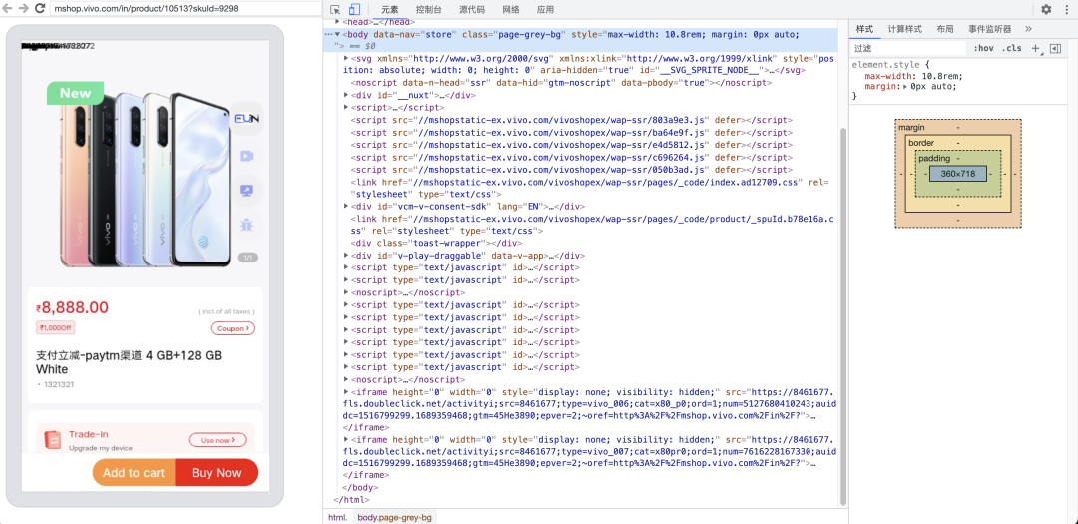Toggle the .cls class editor
This screenshot has height=524, width=1078.
click(1011, 48)
